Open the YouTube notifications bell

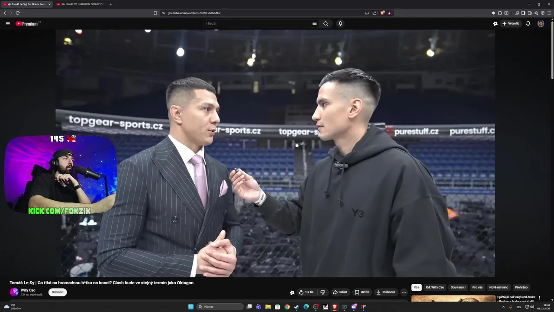[x=528, y=24]
